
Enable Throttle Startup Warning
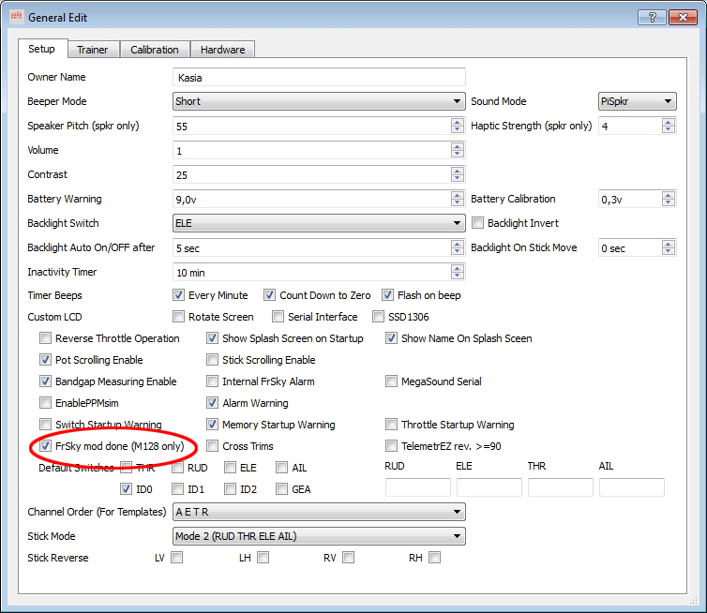pos(391,425)
